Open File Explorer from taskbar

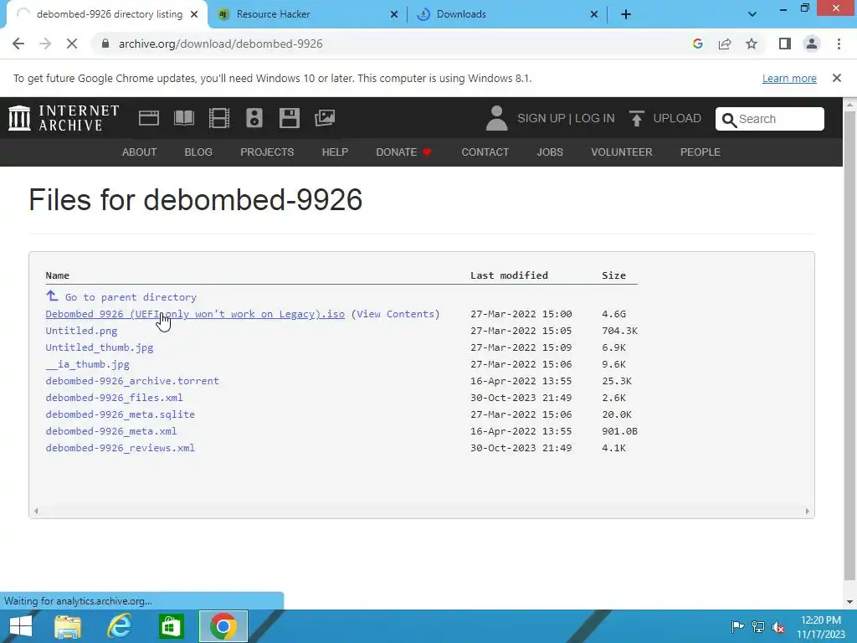[68, 626]
